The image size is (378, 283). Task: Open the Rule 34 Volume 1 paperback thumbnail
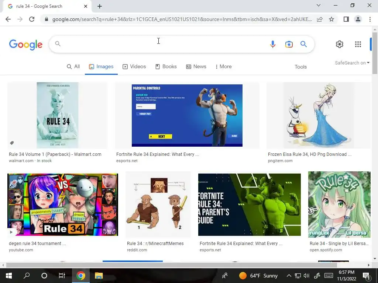pyautogui.click(x=57, y=115)
